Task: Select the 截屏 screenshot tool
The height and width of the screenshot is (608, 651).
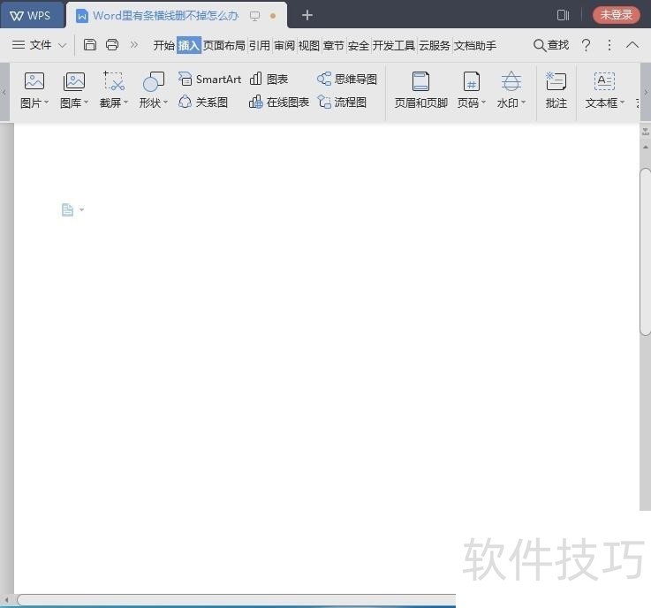Action: [x=113, y=80]
